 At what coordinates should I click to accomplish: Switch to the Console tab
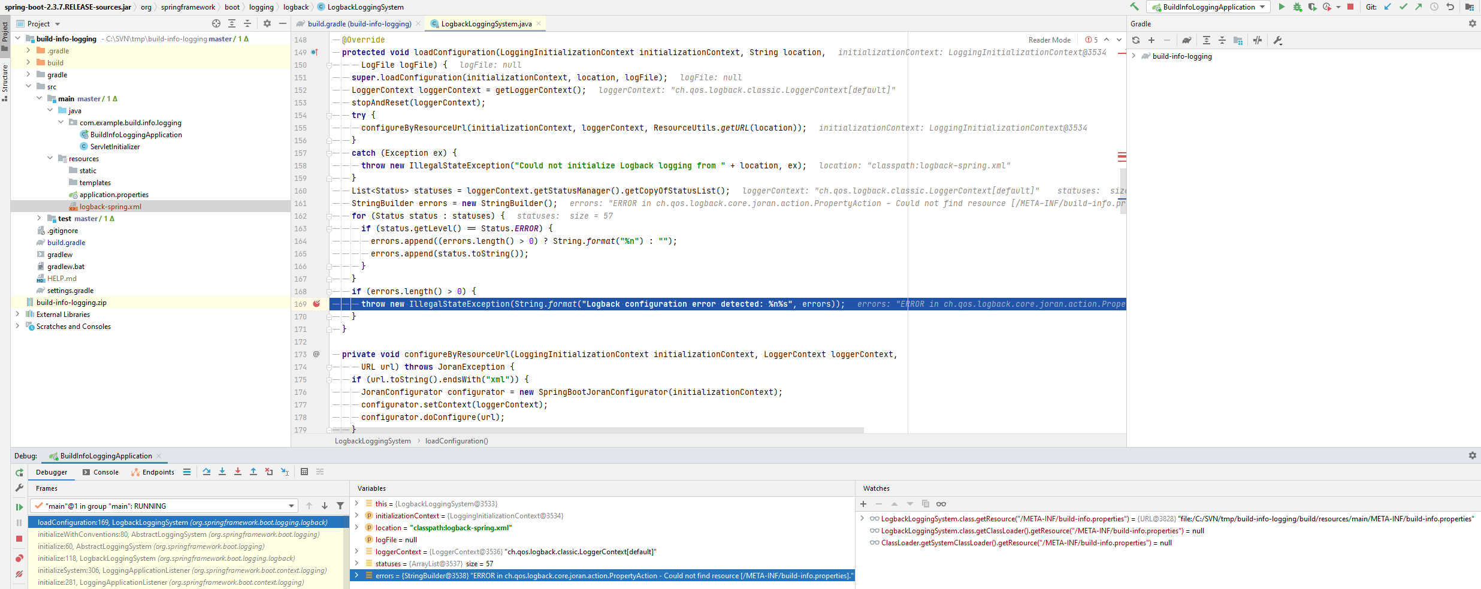[x=101, y=472]
